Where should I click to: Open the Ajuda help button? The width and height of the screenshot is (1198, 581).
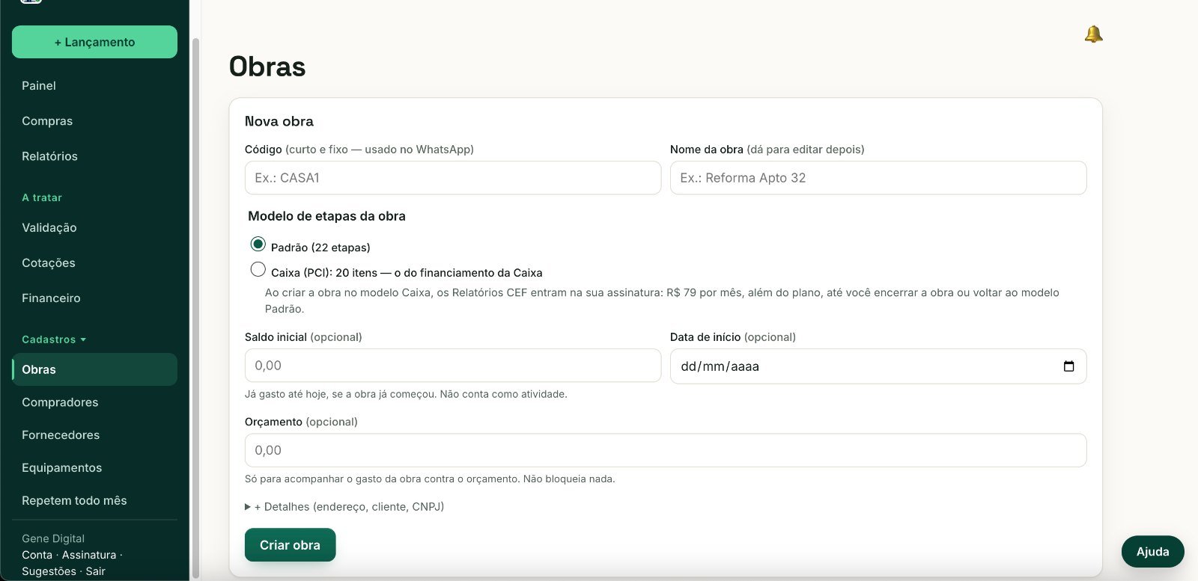click(x=1152, y=552)
